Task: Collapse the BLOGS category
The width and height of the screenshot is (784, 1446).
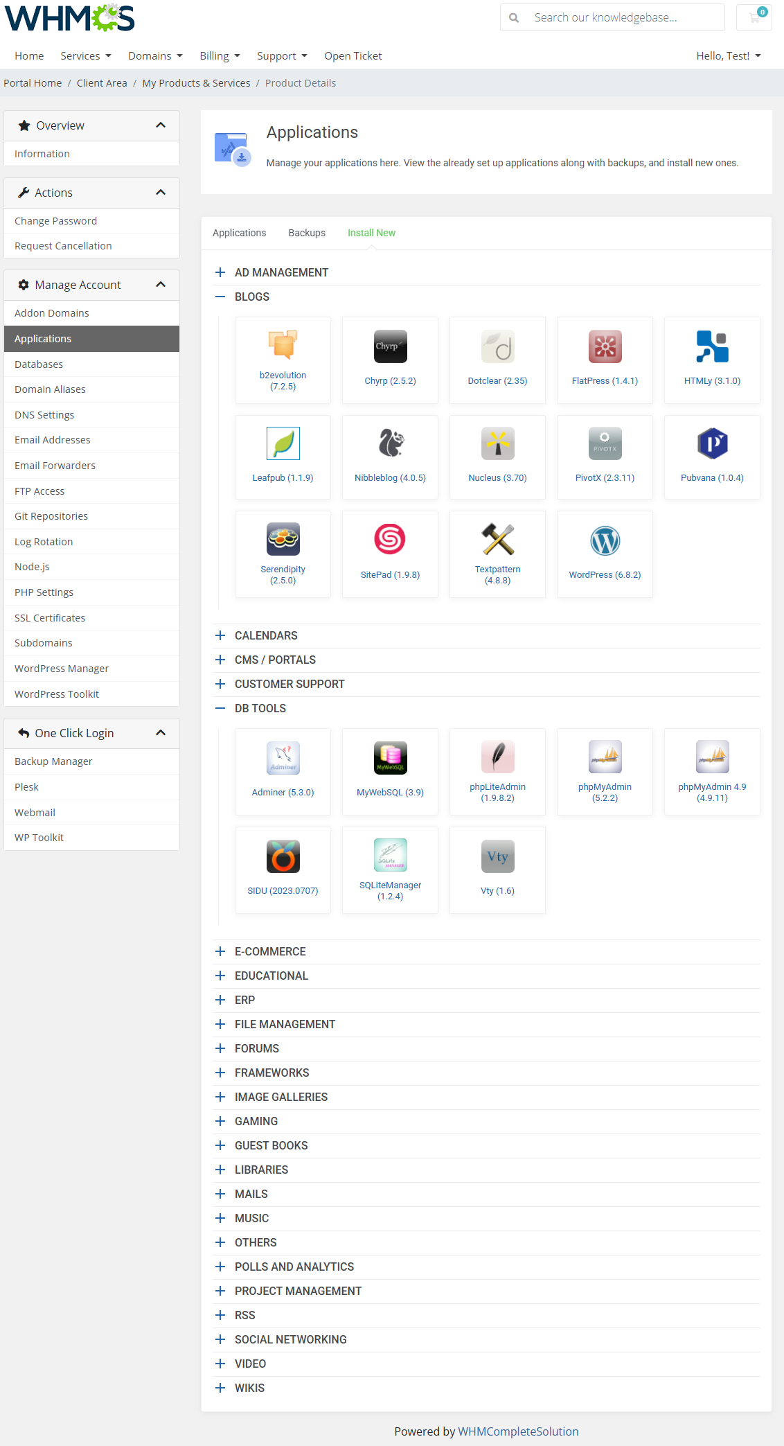Action: coord(220,297)
